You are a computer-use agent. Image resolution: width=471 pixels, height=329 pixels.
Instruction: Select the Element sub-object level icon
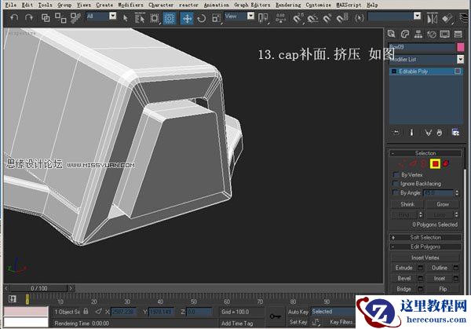446,164
